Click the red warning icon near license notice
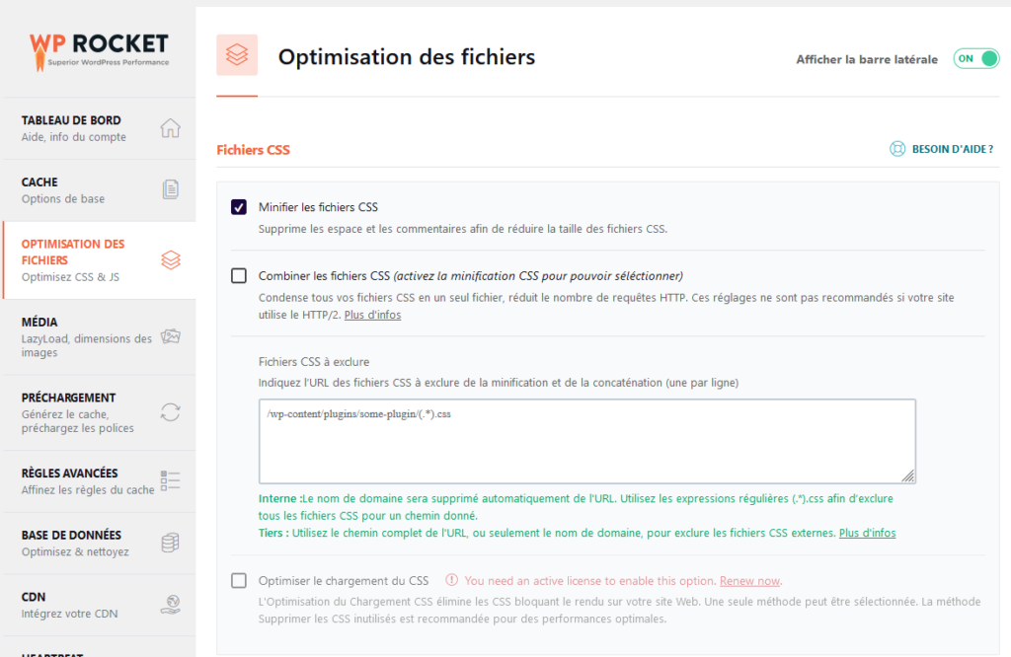Viewport: 1011px width, 657px height. [x=451, y=580]
